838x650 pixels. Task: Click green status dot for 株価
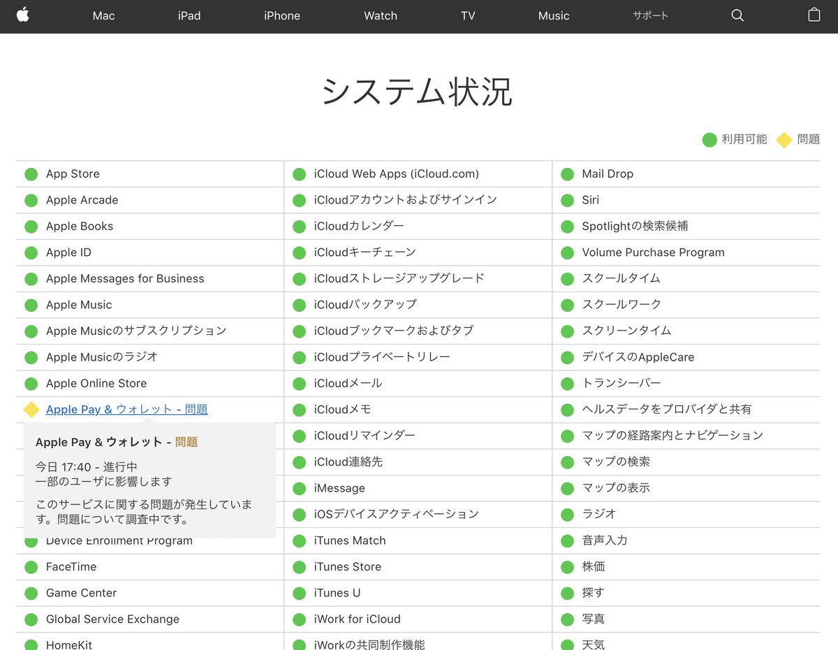tap(567, 567)
